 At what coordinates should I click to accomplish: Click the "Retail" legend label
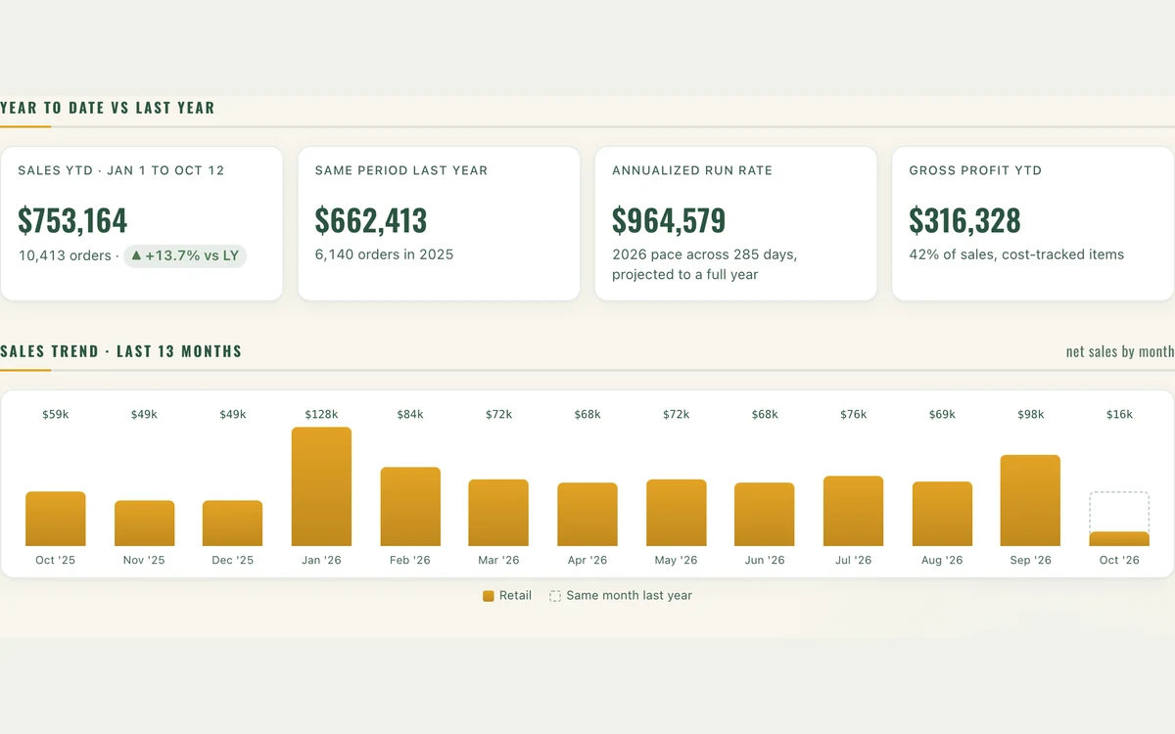515,595
